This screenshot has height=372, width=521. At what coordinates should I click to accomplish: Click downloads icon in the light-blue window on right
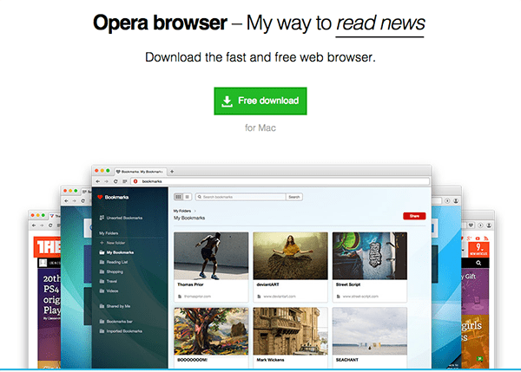click(447, 201)
